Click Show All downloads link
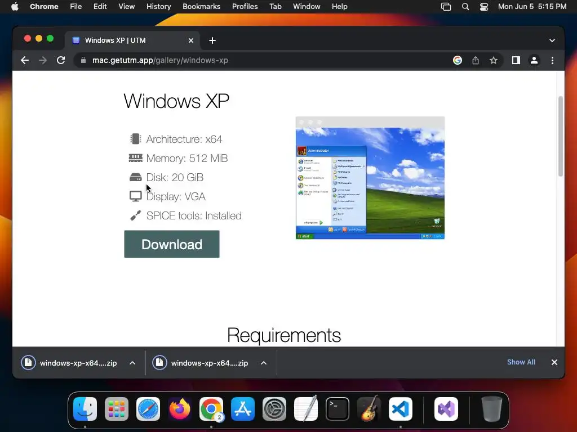Image resolution: width=577 pixels, height=432 pixels. pos(521,362)
